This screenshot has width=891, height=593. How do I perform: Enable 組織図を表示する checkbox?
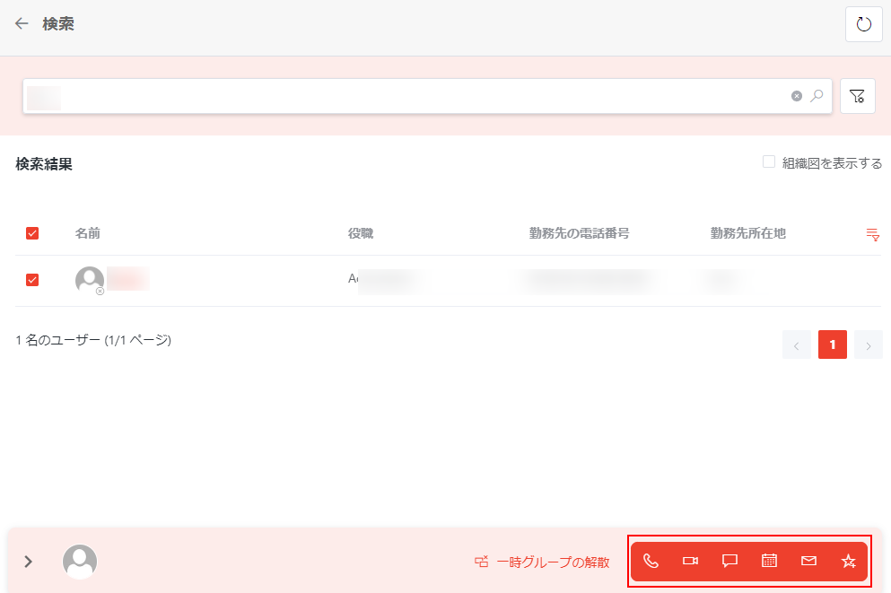pyautogui.click(x=769, y=161)
